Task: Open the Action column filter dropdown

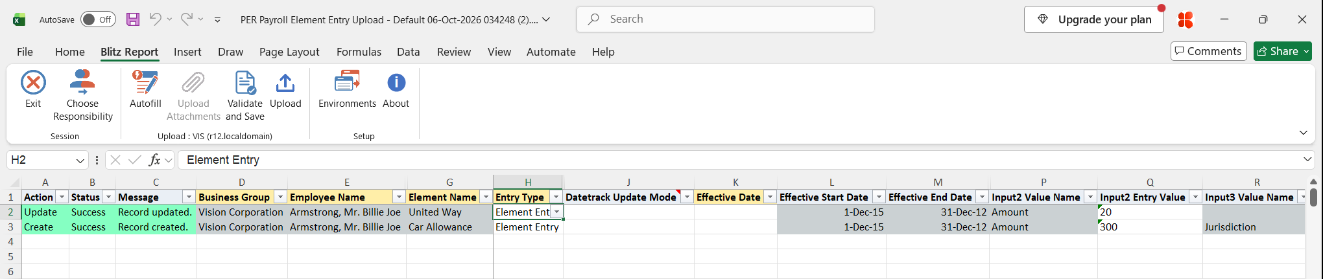Action: [62, 197]
